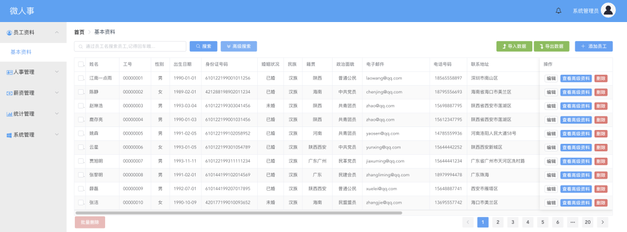Viewport: 627px width, 232px height.
Task: Click the 微人事 app title
Action: pyautogui.click(x=22, y=11)
